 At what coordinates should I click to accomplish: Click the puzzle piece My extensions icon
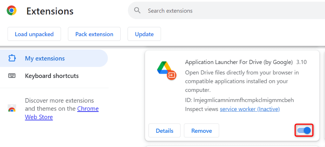click(12, 59)
